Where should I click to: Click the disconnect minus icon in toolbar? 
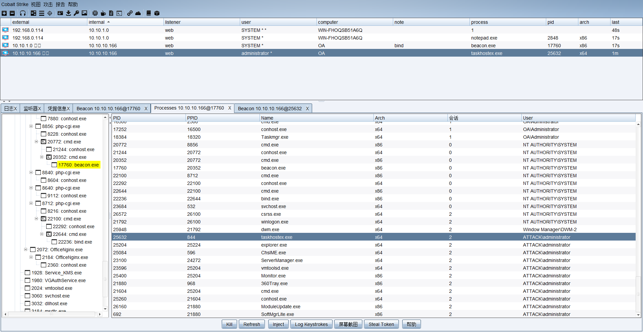point(12,13)
